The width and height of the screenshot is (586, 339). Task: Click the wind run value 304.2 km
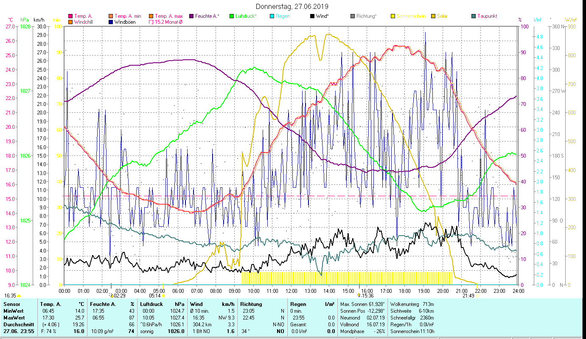[202, 325]
